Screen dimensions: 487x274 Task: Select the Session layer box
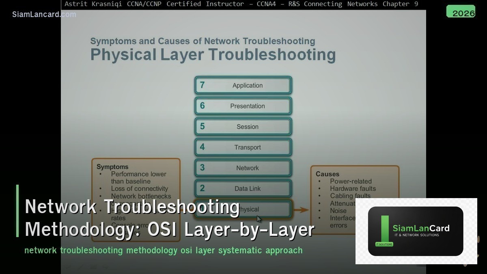pos(243,127)
